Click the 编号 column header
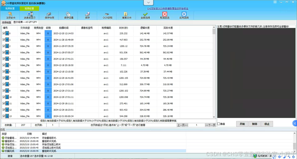 tap(5, 28)
